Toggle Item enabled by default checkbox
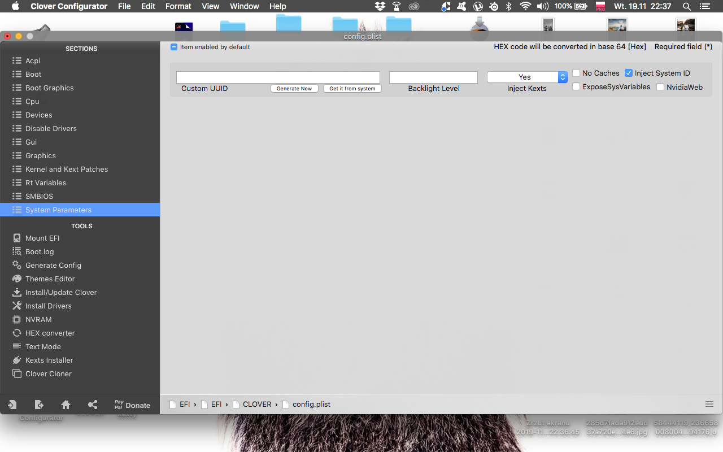The image size is (723, 452). (174, 47)
